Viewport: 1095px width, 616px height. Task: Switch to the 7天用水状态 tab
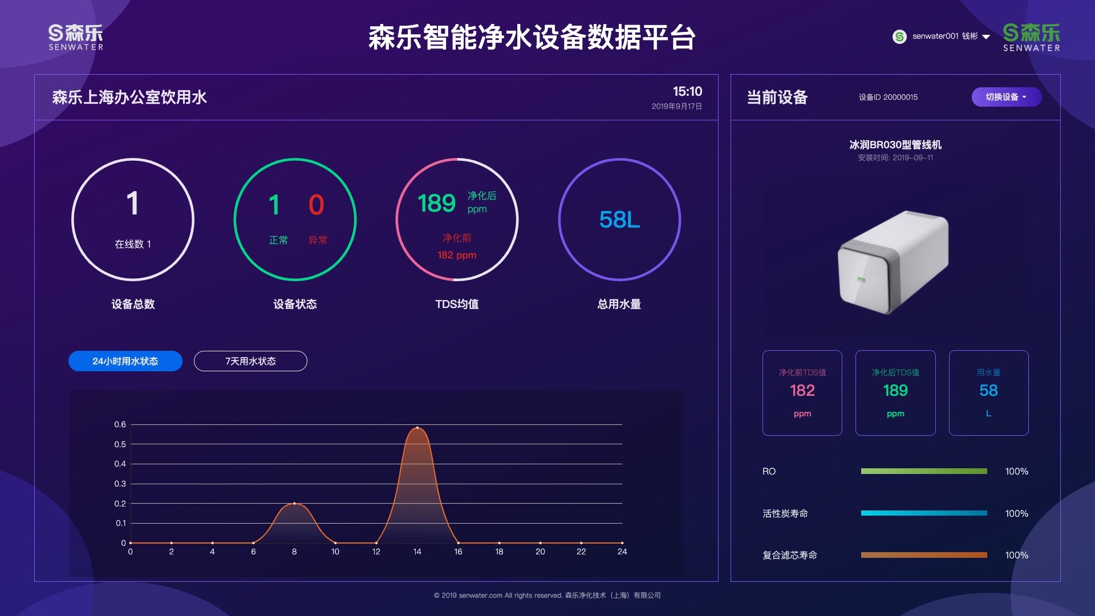250,361
